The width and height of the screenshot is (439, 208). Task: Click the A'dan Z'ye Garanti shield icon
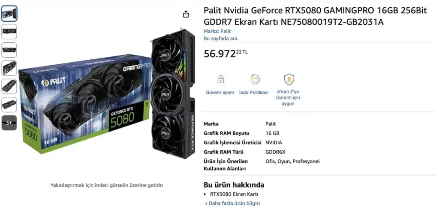pyautogui.click(x=289, y=79)
